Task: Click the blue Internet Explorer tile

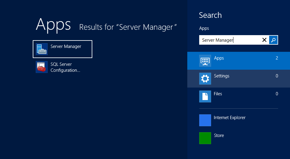Action: pyautogui.click(x=205, y=120)
